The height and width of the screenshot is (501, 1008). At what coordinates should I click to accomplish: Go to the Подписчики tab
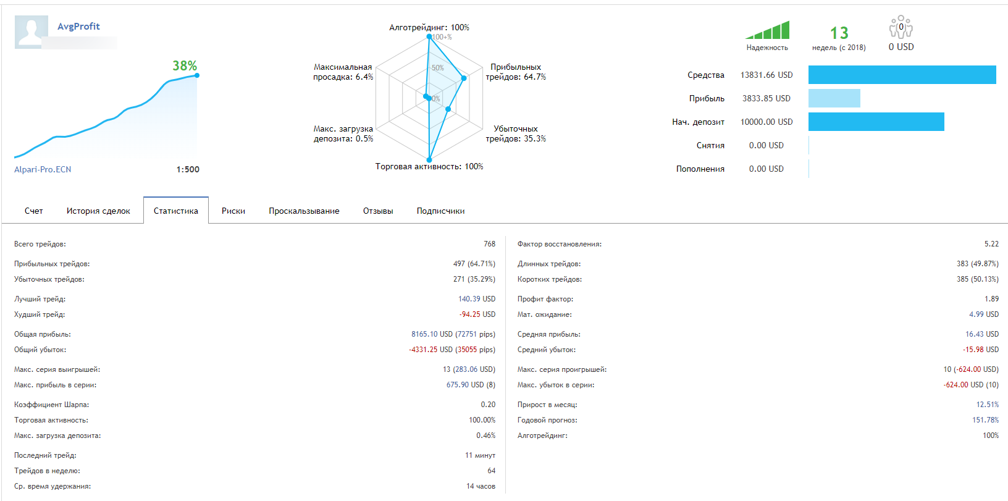[440, 211]
